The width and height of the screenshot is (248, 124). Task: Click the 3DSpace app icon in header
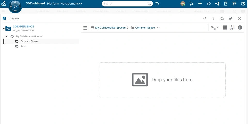click(x=4, y=19)
